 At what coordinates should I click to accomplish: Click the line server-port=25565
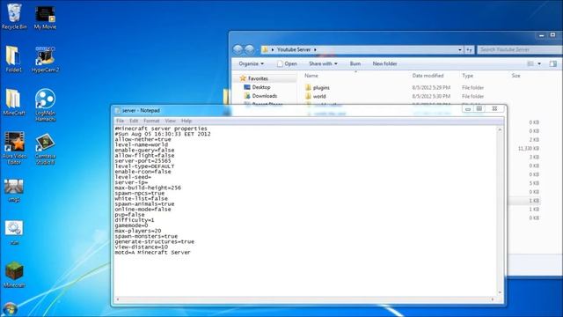[143, 160]
